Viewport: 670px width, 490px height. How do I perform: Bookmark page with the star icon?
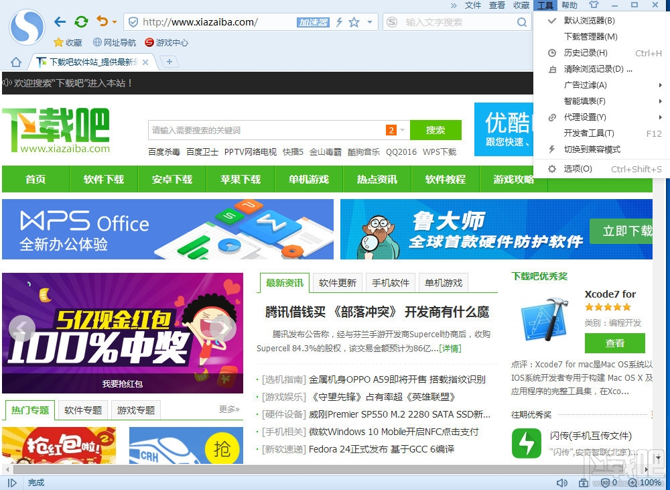click(354, 22)
